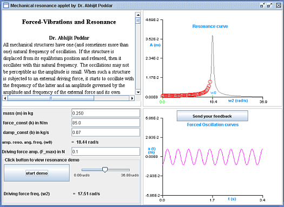Image resolution: width=284 pixels, height=207 pixels.
Task: Click the Driving force amp. F_max field
Action: pos(106,152)
